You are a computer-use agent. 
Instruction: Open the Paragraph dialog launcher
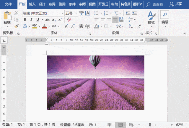tap(141, 34)
